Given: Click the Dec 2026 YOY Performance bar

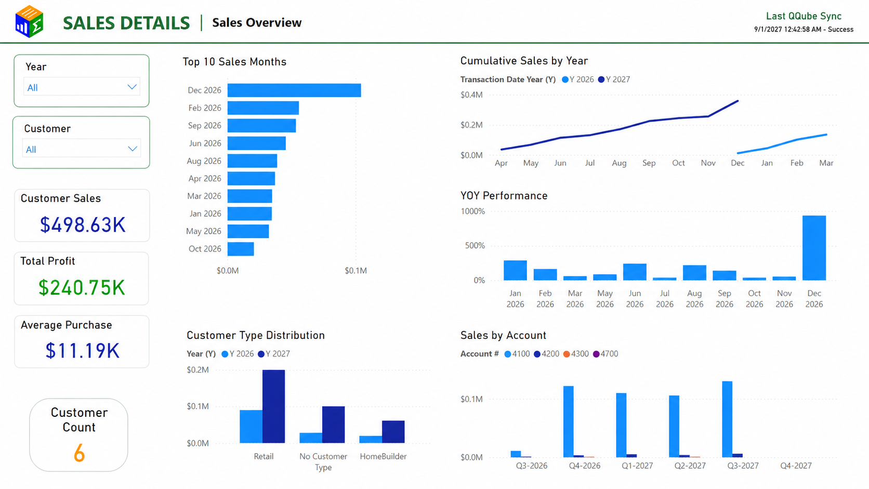Looking at the screenshot, I should 814,248.
